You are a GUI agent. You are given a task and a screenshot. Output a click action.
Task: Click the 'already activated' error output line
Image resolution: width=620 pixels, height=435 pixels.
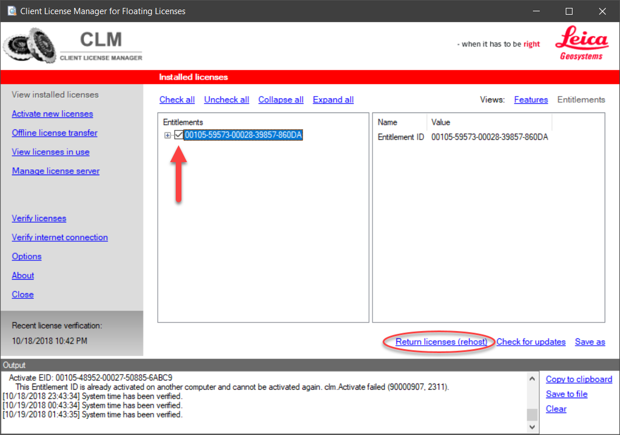coord(232,387)
